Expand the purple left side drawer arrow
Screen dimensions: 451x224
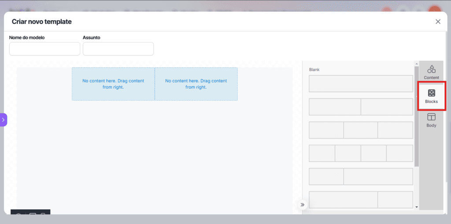(x=3, y=119)
